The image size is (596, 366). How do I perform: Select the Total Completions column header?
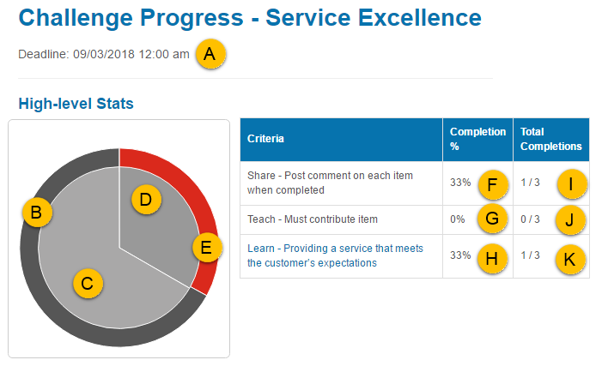click(550, 139)
